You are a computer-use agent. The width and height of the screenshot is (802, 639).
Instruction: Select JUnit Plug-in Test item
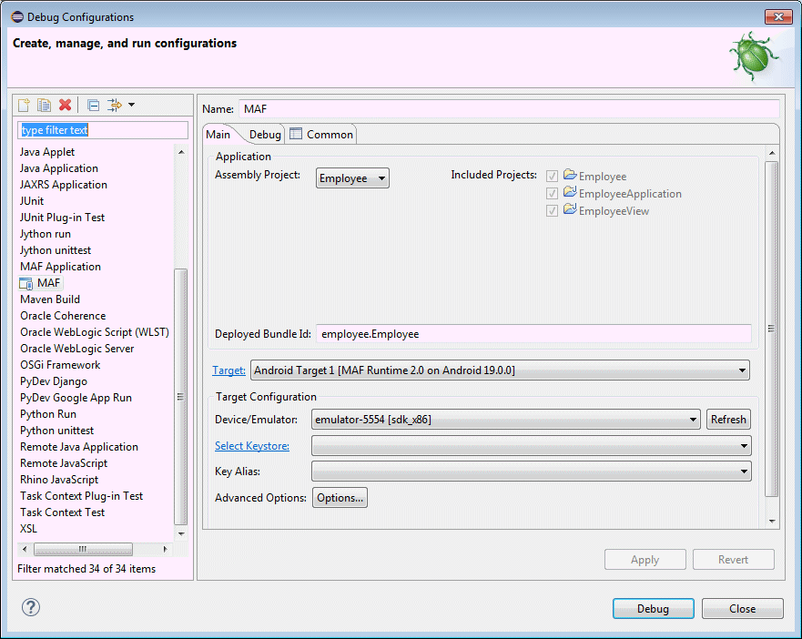[x=62, y=218]
